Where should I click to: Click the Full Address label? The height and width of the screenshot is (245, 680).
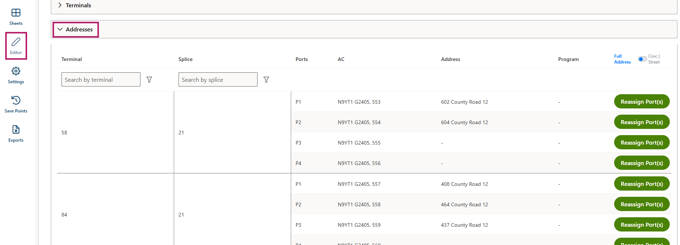[622, 59]
